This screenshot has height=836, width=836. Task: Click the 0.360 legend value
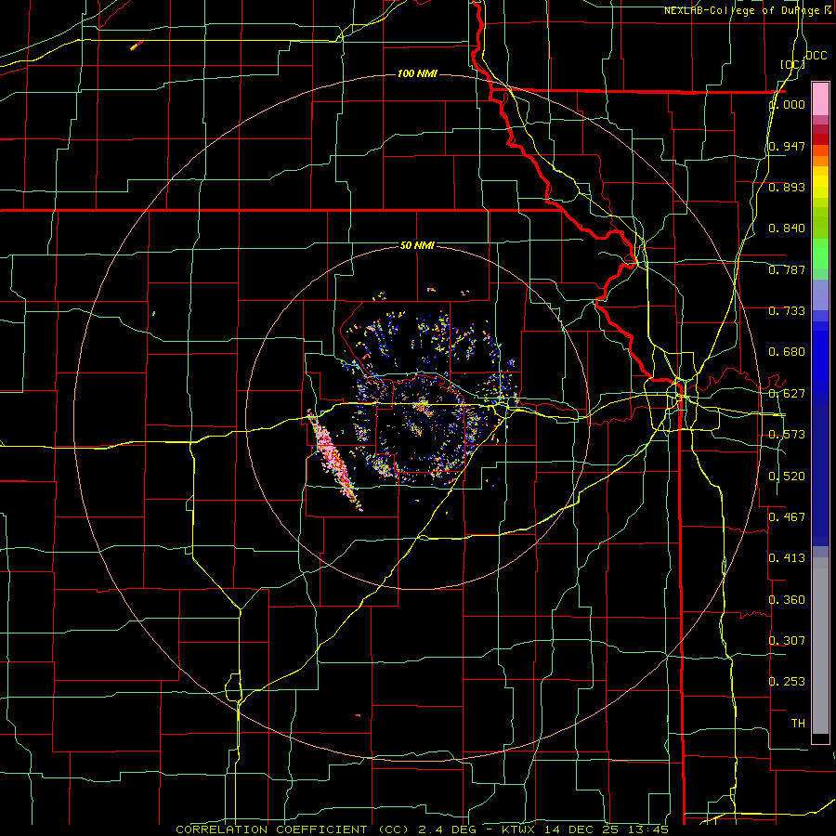coord(787,600)
